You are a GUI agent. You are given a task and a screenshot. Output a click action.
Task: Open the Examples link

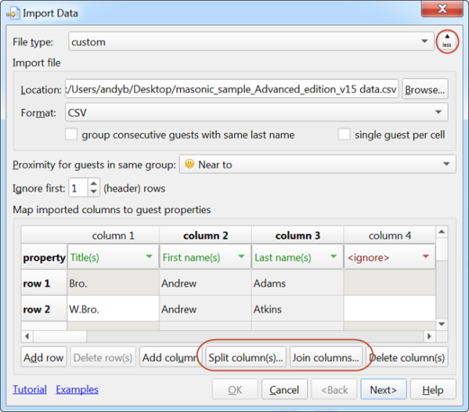point(77,390)
